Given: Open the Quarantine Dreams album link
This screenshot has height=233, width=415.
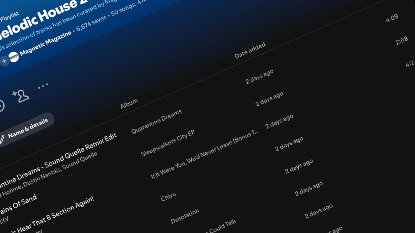Looking at the screenshot, I should pos(156,121).
